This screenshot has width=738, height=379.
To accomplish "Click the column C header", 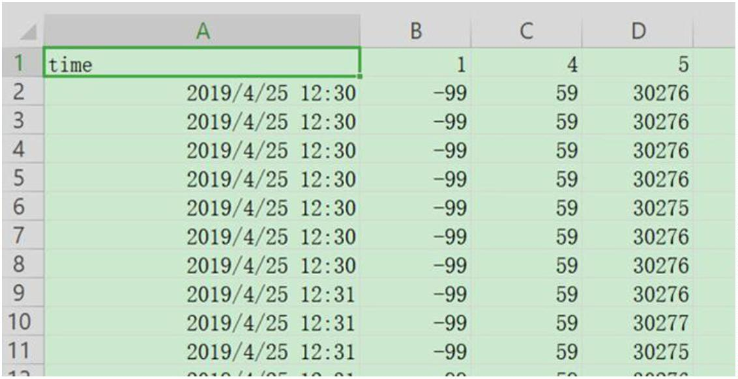I will click(527, 31).
